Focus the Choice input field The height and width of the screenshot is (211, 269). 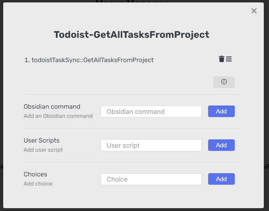(151, 179)
